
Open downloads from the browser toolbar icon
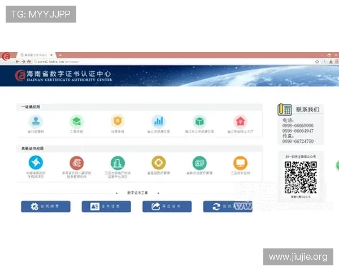point(331,62)
